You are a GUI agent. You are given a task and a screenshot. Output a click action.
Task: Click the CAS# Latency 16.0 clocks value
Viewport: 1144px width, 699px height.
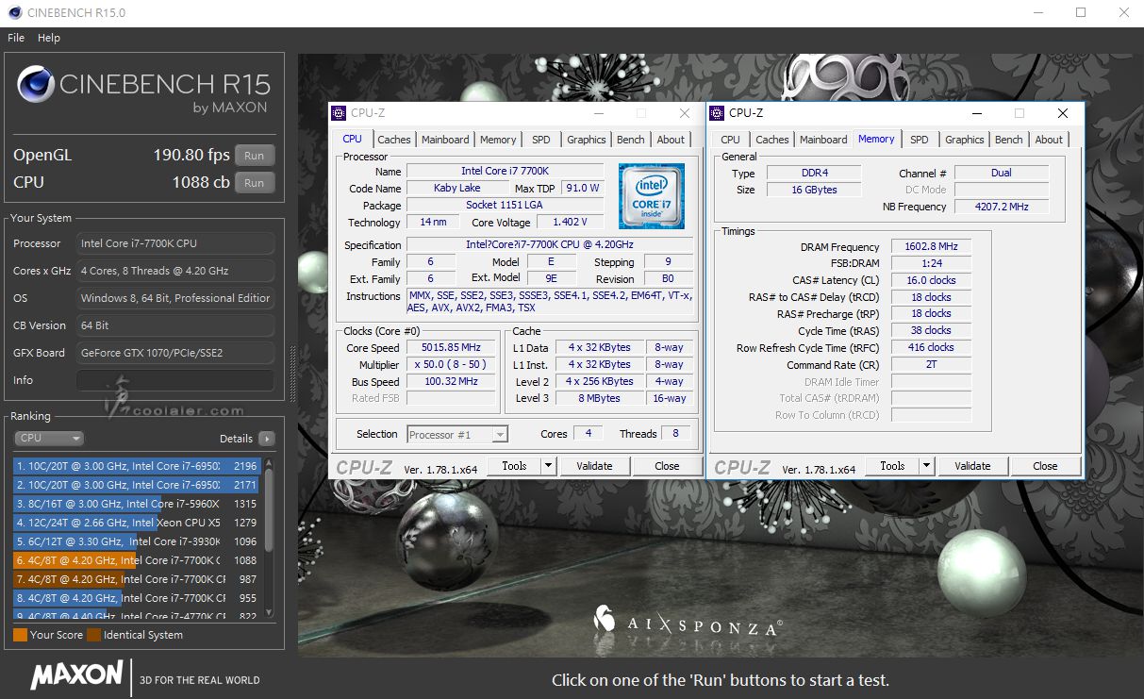931,280
